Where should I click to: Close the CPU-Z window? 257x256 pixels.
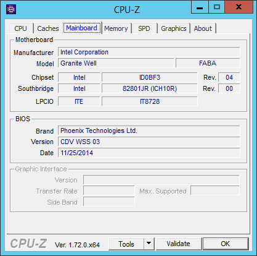click(x=239, y=7)
